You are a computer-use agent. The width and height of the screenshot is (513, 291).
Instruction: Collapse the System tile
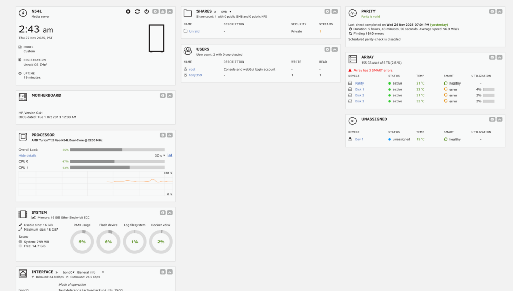point(170,213)
